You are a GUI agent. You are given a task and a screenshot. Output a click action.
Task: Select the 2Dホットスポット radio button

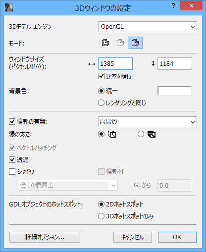pos(101,204)
